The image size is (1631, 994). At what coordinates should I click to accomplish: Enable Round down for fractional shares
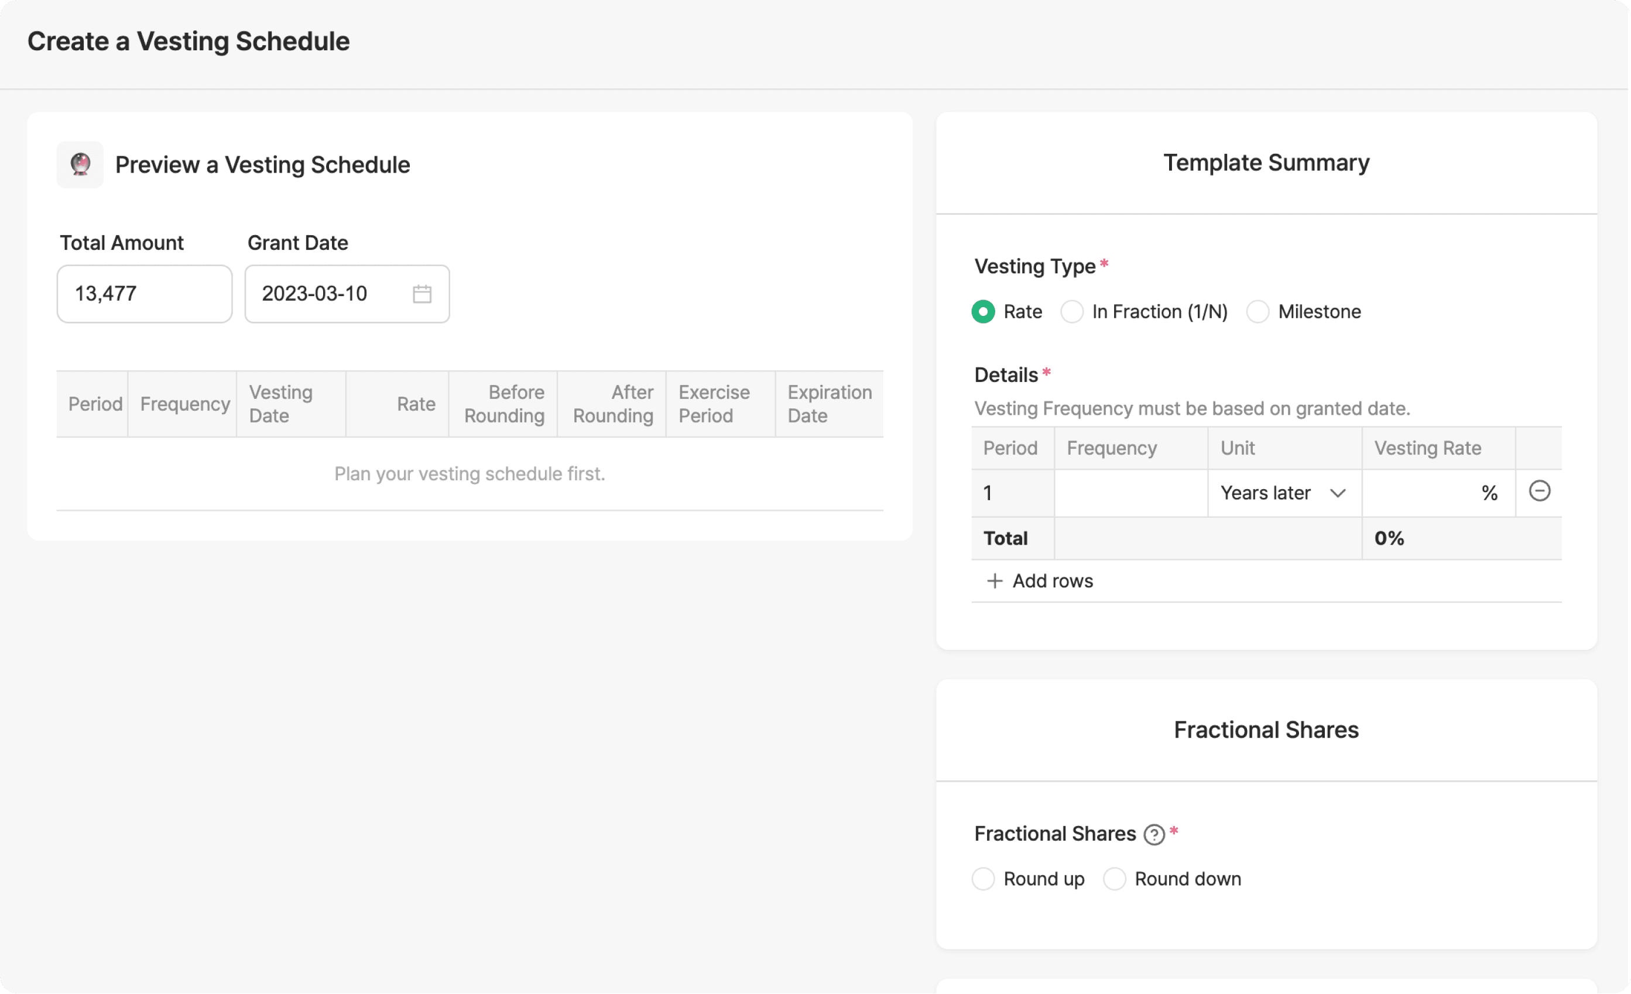(x=1114, y=878)
